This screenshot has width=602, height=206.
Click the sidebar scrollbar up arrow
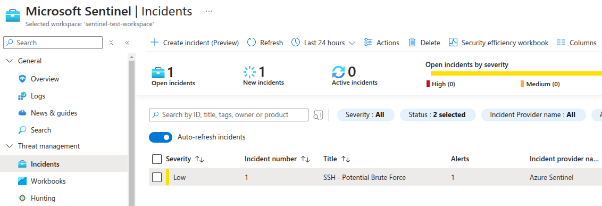coord(132,57)
